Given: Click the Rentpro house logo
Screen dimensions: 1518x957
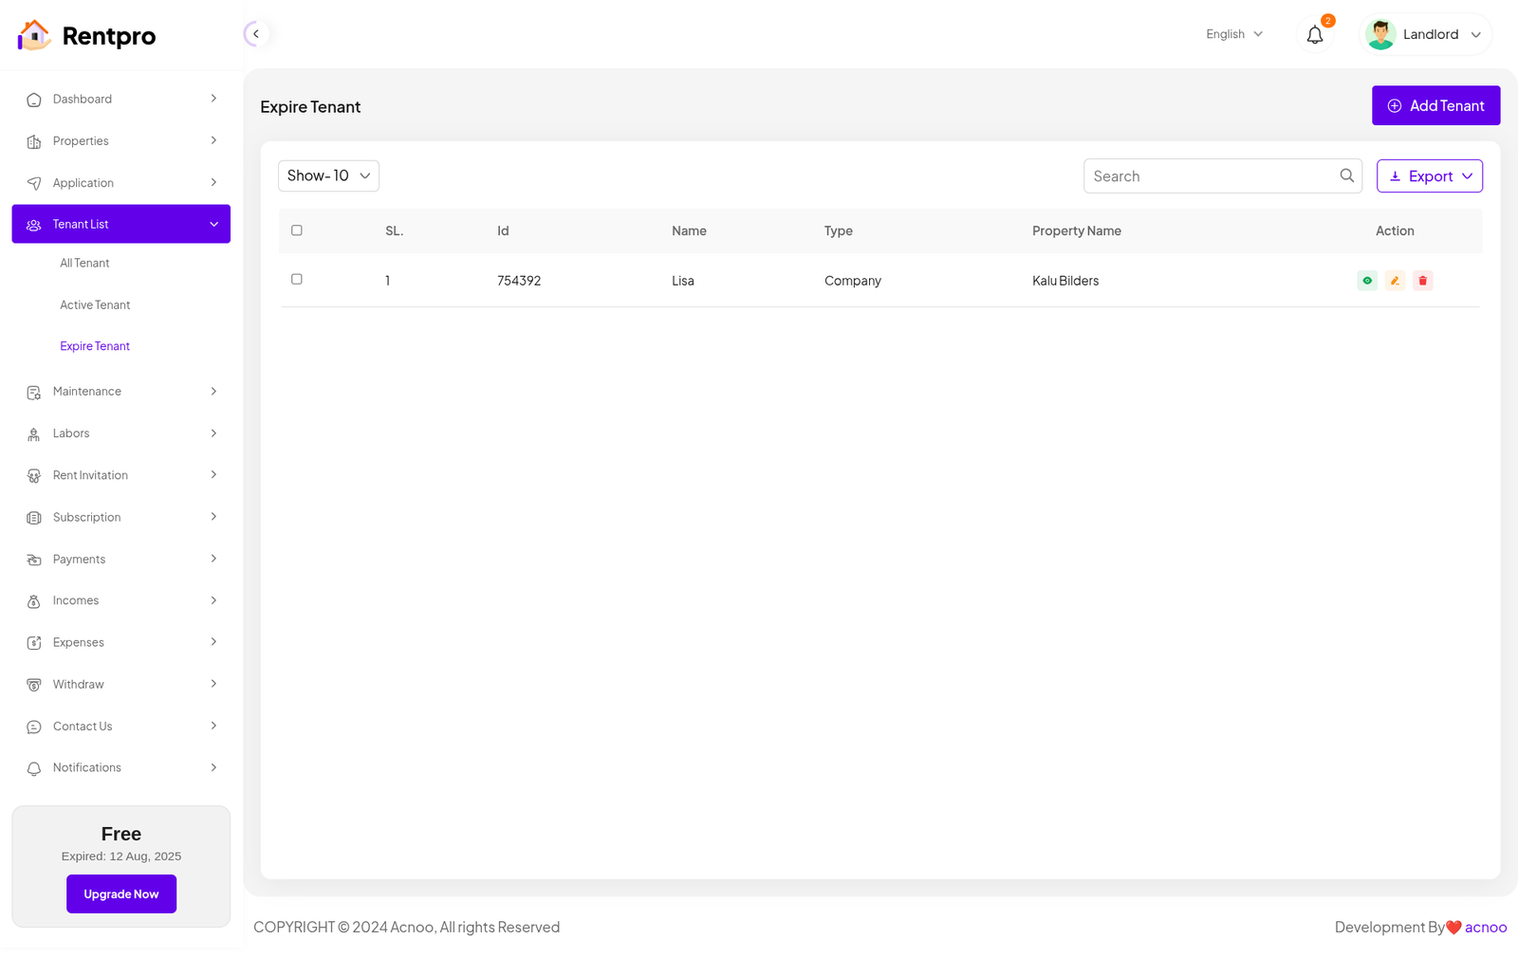Looking at the screenshot, I should pos(34,36).
